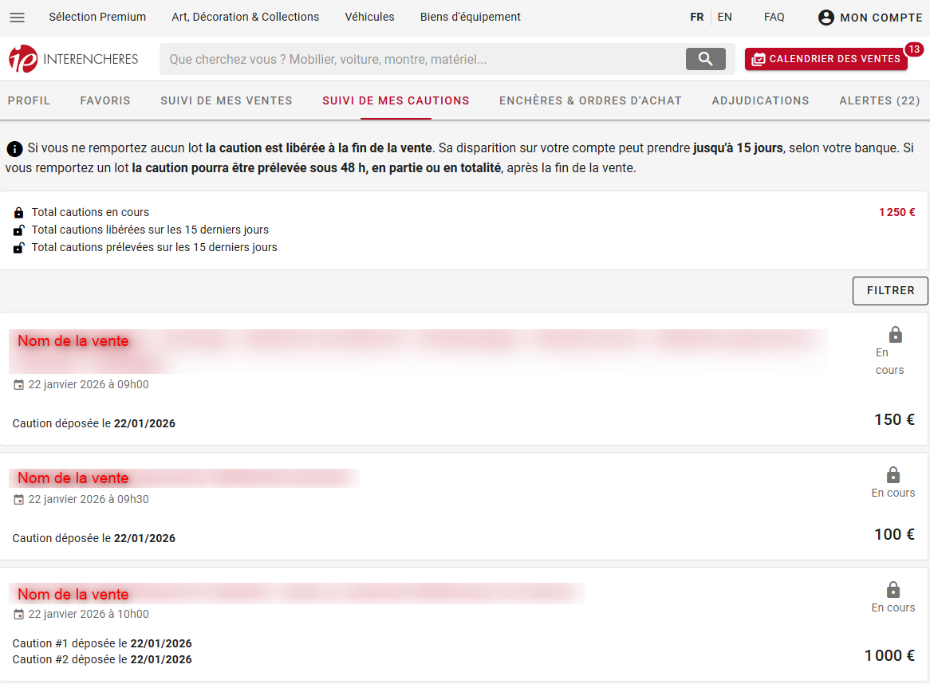Click the info icon beside caution notice
Viewport: 930px width, 684px height.
pyautogui.click(x=14, y=148)
